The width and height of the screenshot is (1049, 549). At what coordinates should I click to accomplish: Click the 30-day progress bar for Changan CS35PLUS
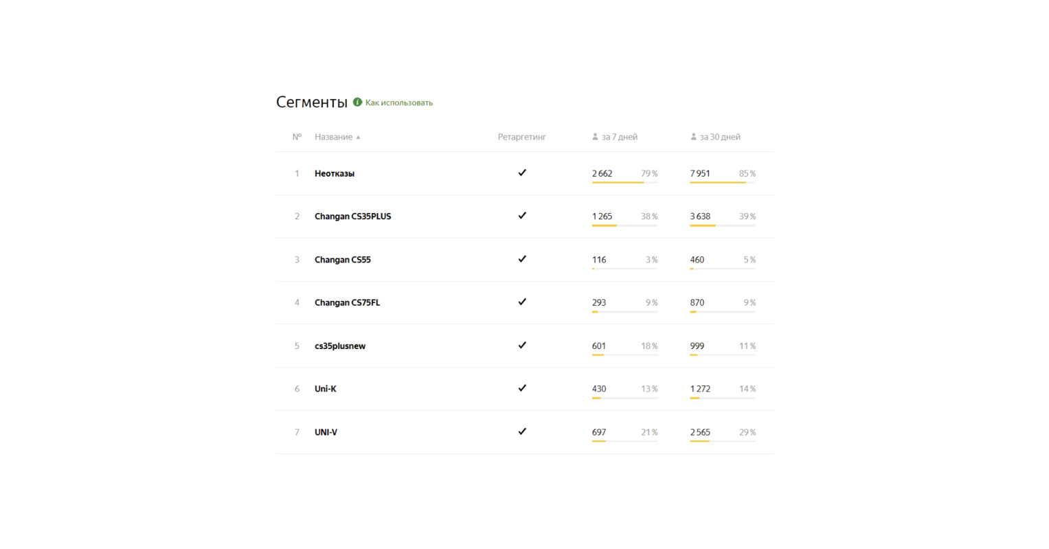(722, 225)
